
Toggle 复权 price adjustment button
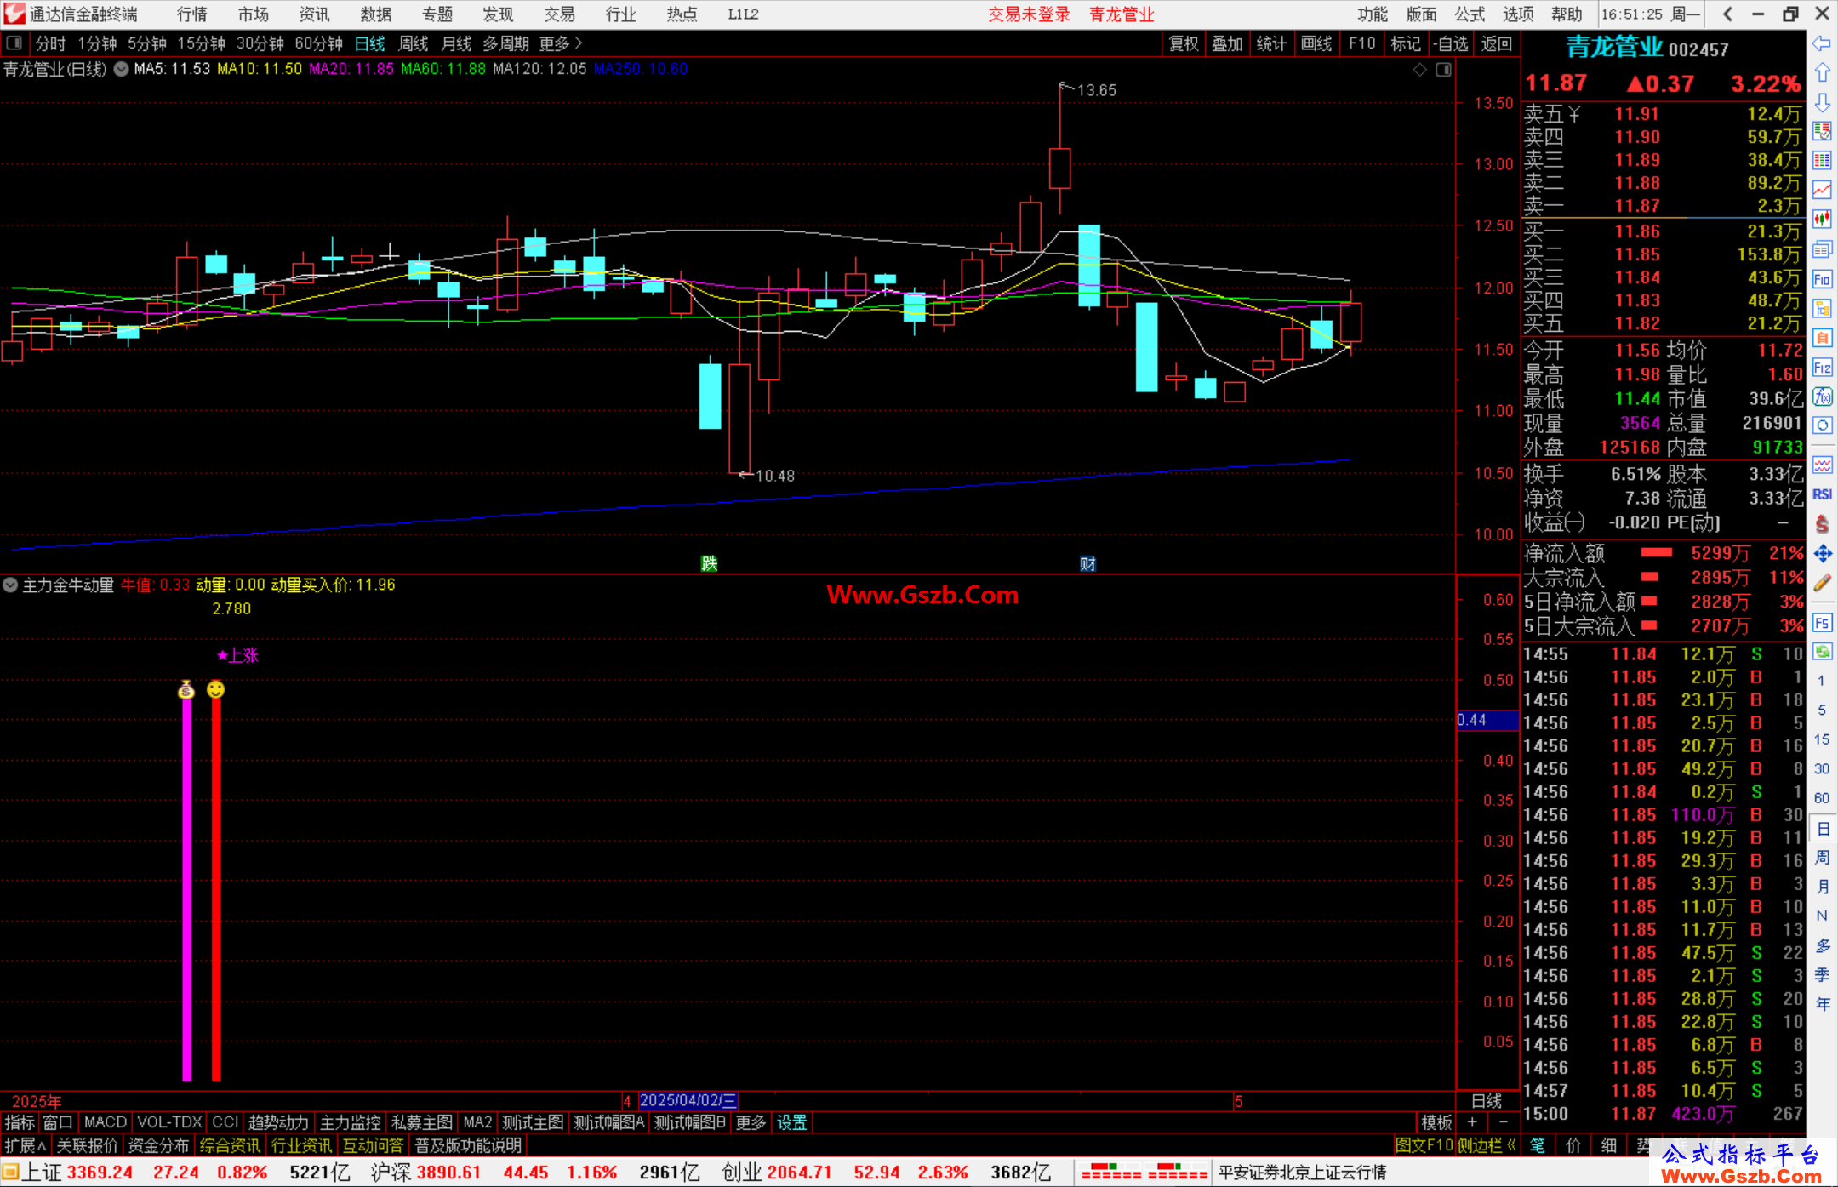[1184, 43]
